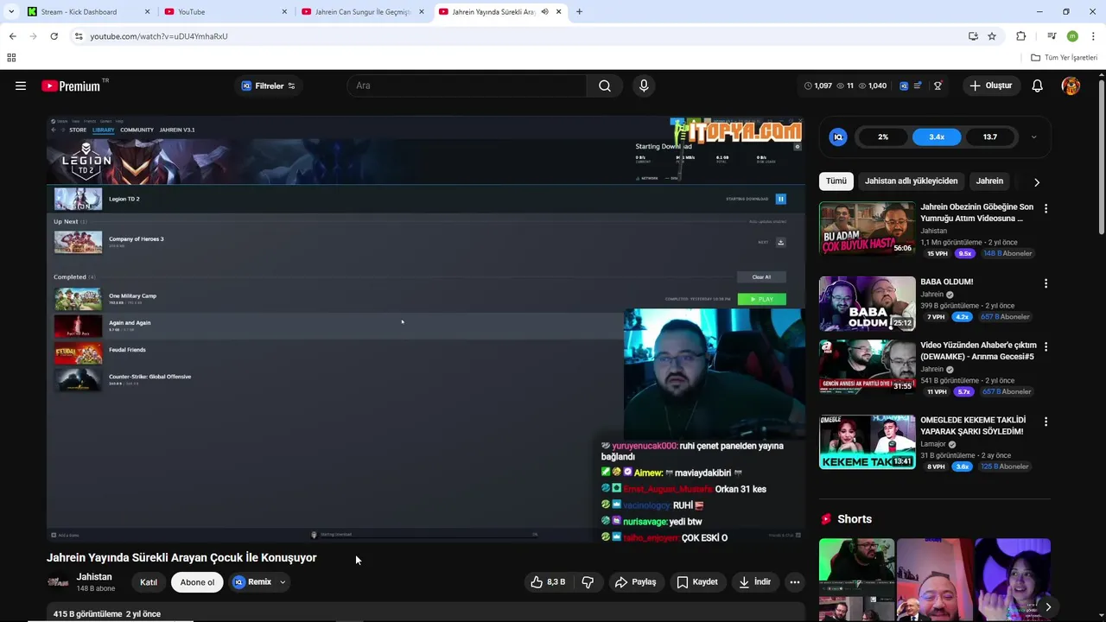Image resolution: width=1106 pixels, height=622 pixels.
Task: Start voice search with microphone icon
Action: [644, 86]
